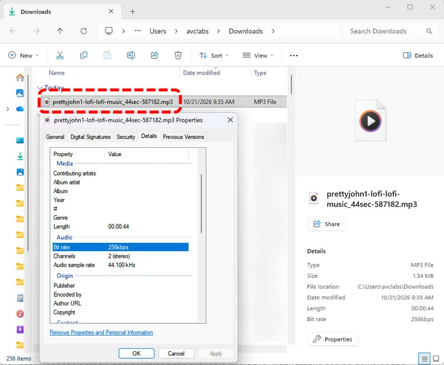Screen dimensions: 444x365
Task: Select the Audio sample rate property row
Action: [x=120, y=265]
